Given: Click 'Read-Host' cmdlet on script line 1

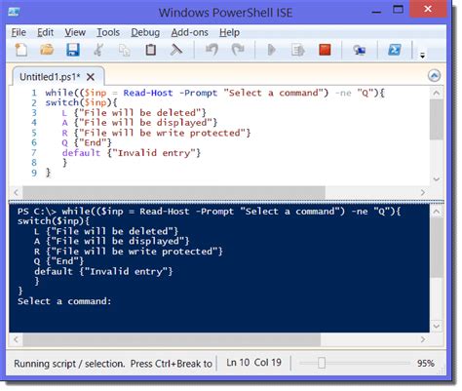Looking at the screenshot, I should [x=148, y=93].
